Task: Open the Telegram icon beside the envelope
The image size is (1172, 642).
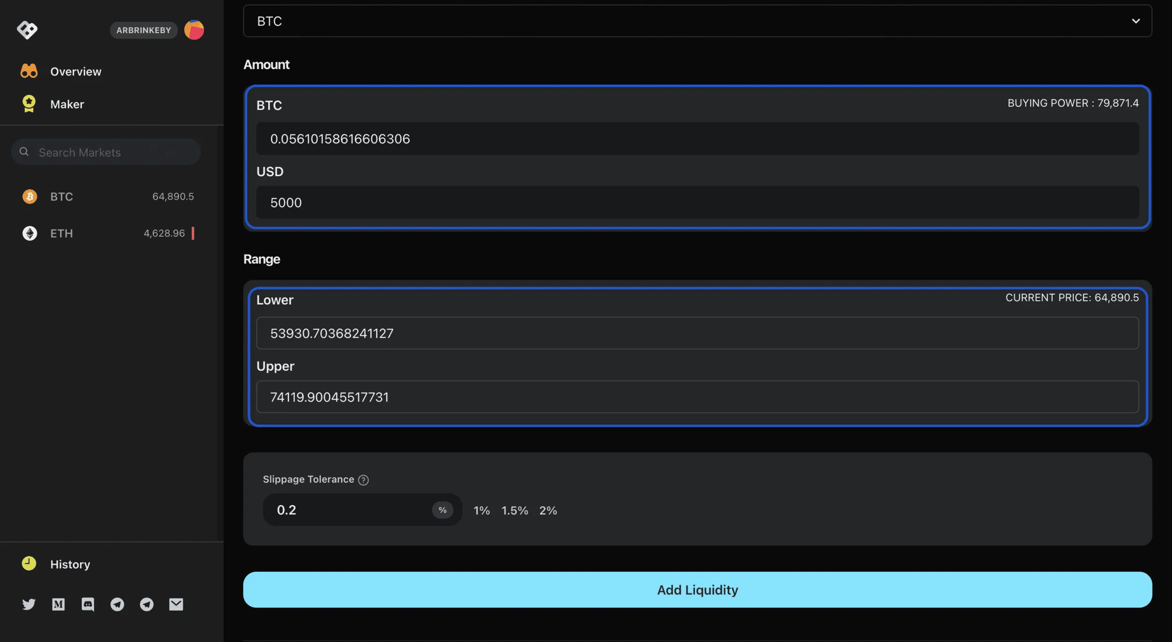Action: [147, 605]
